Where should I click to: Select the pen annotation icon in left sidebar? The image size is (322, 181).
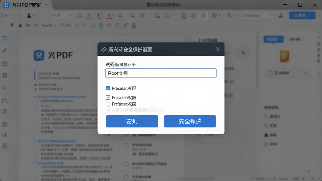(x=4, y=51)
